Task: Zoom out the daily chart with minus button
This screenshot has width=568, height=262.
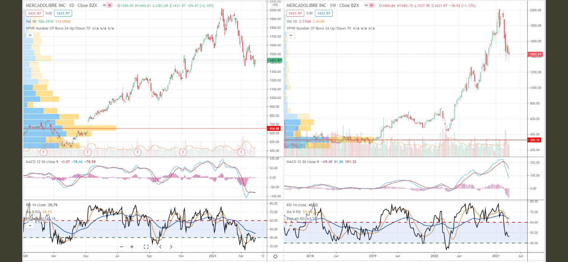Action: tap(122, 247)
